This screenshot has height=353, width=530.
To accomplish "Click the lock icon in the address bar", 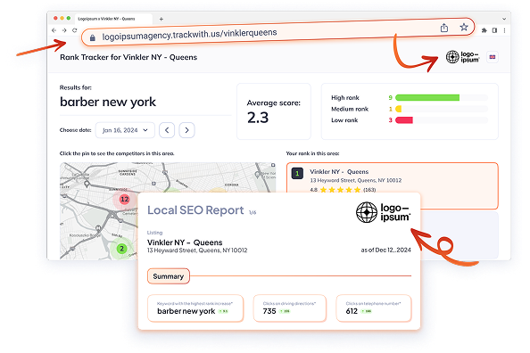I will (x=92, y=37).
